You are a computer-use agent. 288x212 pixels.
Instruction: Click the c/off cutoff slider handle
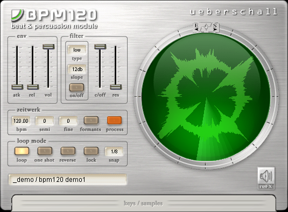[x=100, y=47]
